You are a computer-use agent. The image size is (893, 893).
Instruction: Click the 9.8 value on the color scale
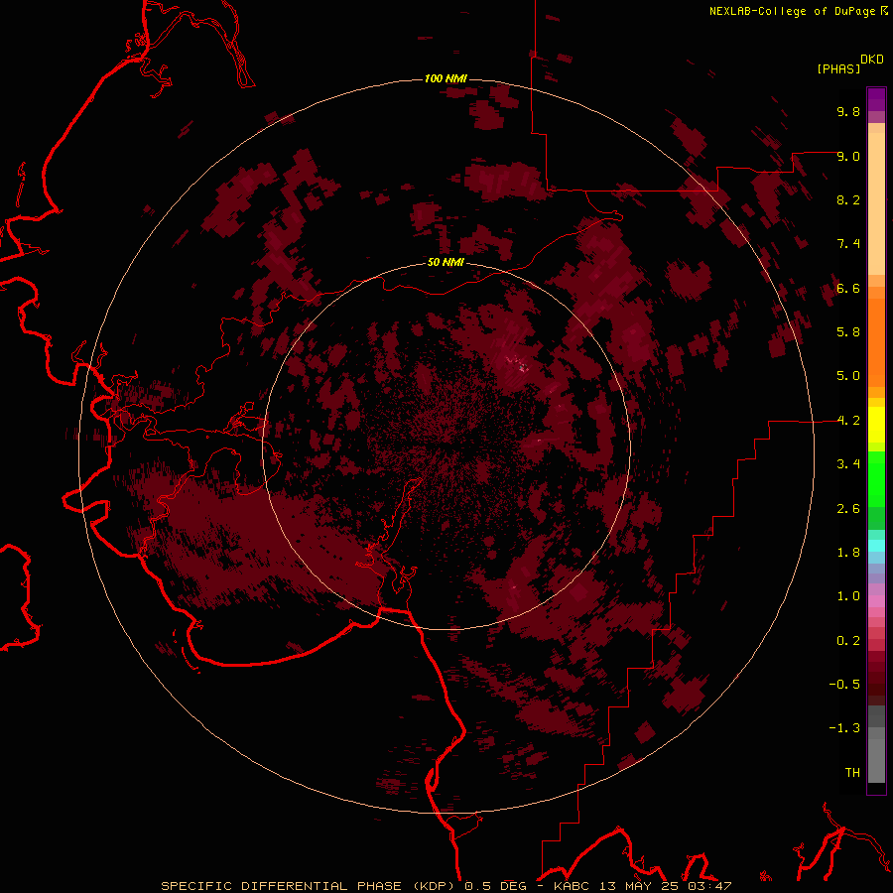click(848, 111)
